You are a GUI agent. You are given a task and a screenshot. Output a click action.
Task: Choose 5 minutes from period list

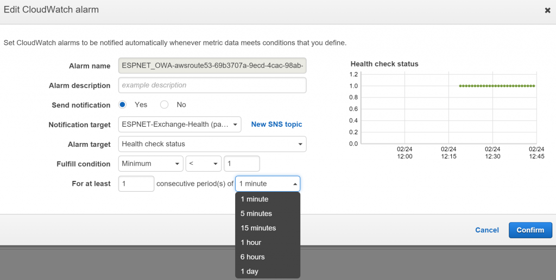[256, 213]
